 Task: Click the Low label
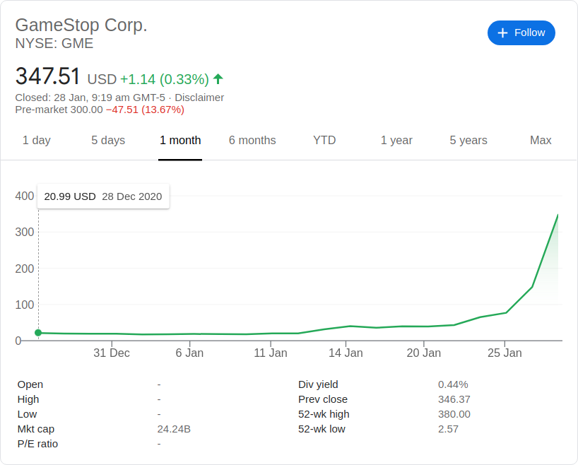click(x=27, y=414)
